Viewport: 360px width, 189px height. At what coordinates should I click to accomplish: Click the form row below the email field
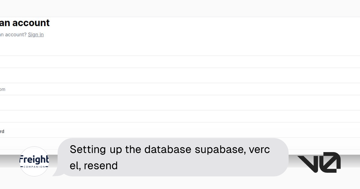pyautogui.click(x=30, y=102)
